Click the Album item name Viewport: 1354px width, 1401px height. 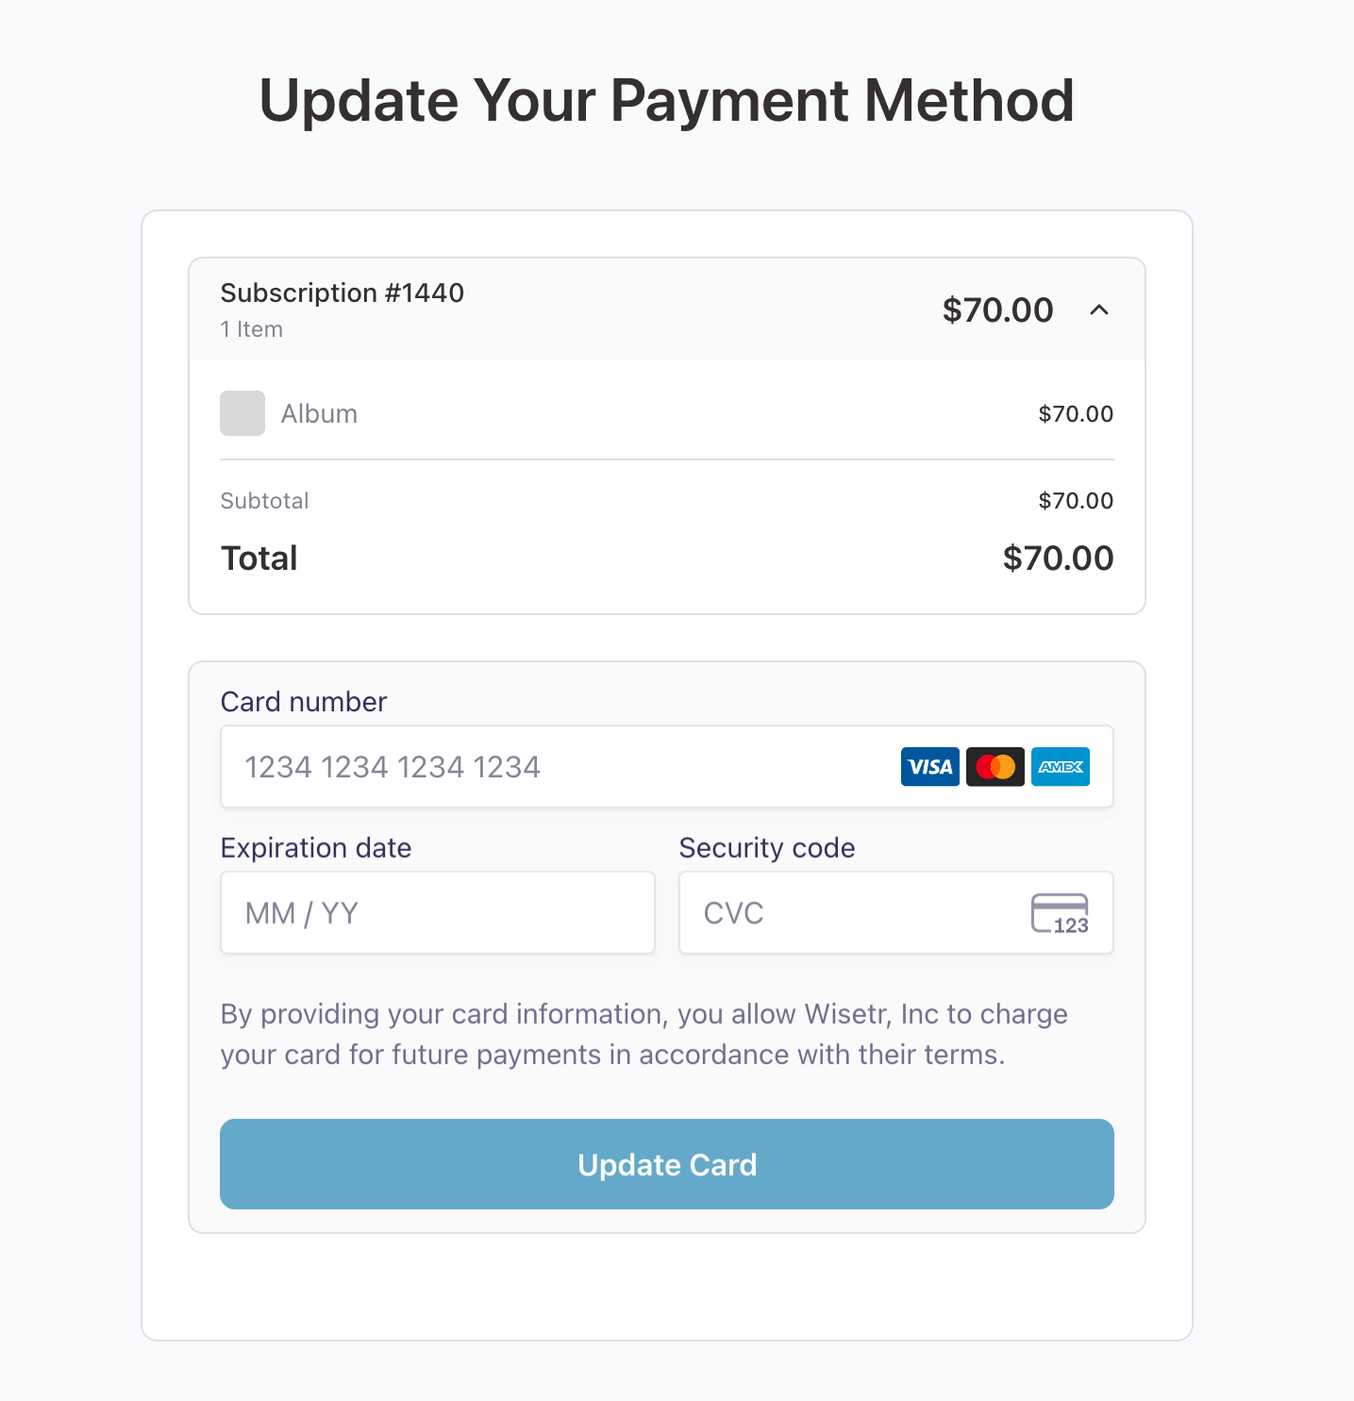(x=319, y=414)
